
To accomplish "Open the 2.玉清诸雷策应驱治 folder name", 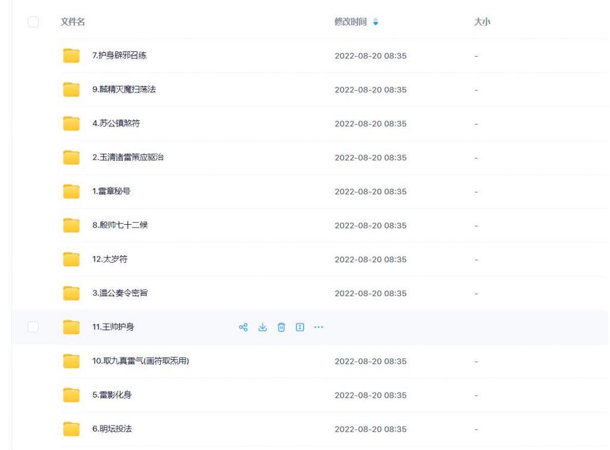I will (x=127, y=158).
